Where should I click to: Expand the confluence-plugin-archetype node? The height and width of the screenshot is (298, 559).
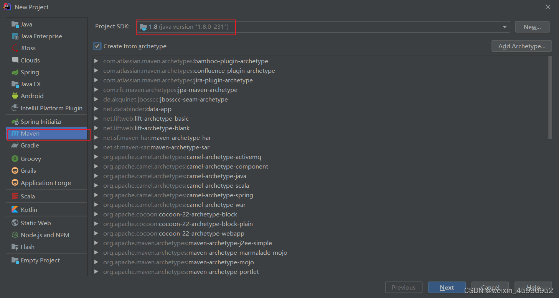click(x=96, y=70)
